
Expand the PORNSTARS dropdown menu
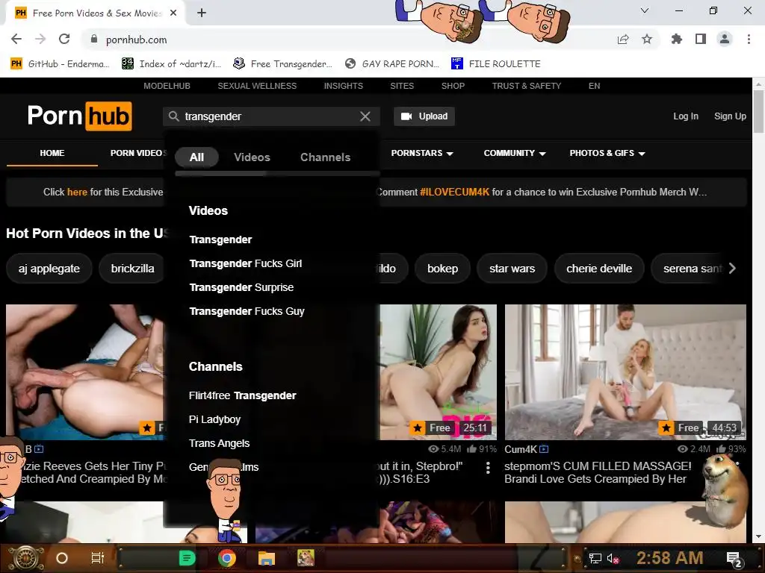coord(422,153)
